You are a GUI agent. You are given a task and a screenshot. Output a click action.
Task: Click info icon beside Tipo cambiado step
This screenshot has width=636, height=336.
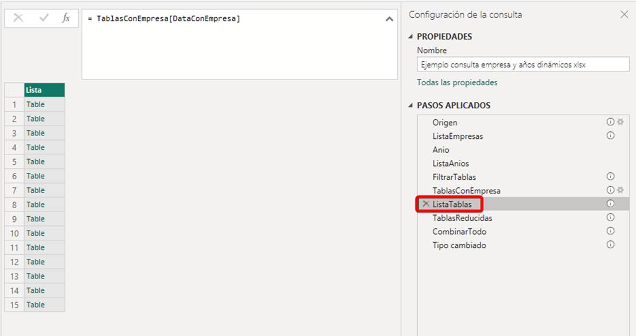pyautogui.click(x=611, y=245)
